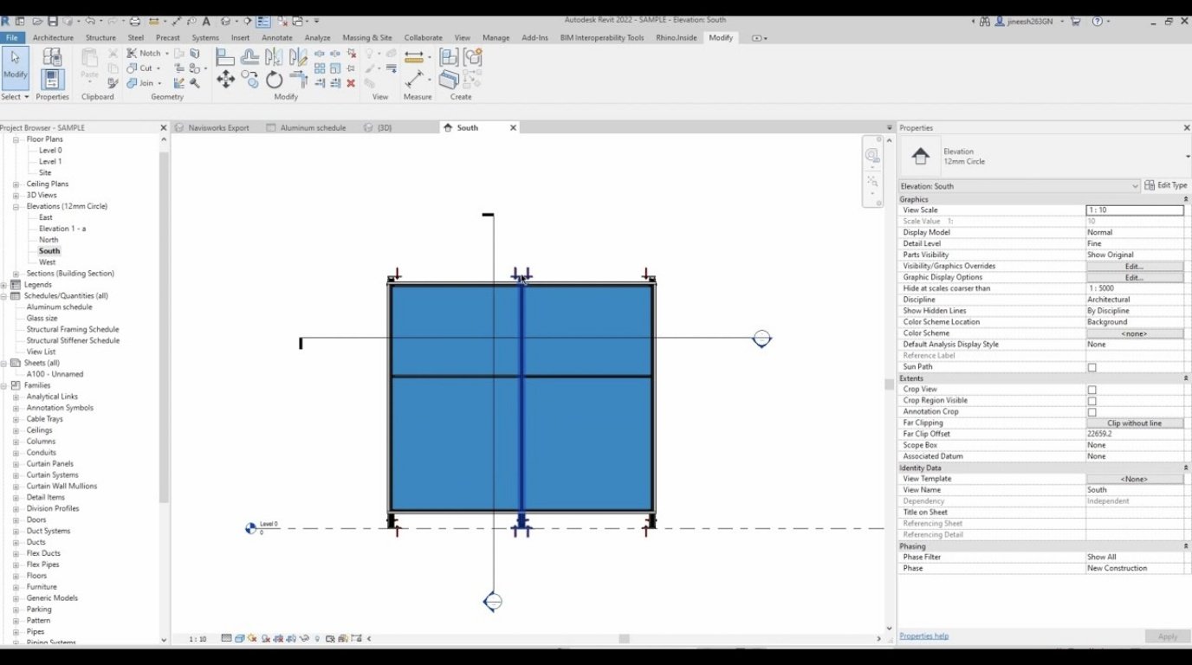Switch to the Annotate ribbon tab
The width and height of the screenshot is (1192, 665).
tap(277, 38)
